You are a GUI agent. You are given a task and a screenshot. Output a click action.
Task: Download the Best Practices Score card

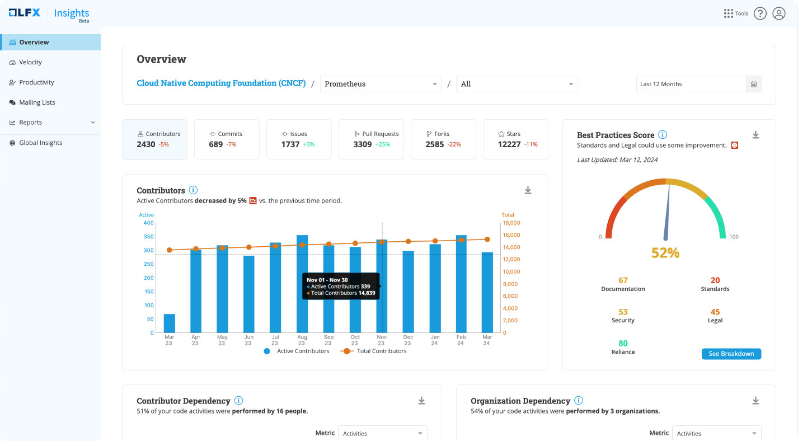[x=755, y=135]
